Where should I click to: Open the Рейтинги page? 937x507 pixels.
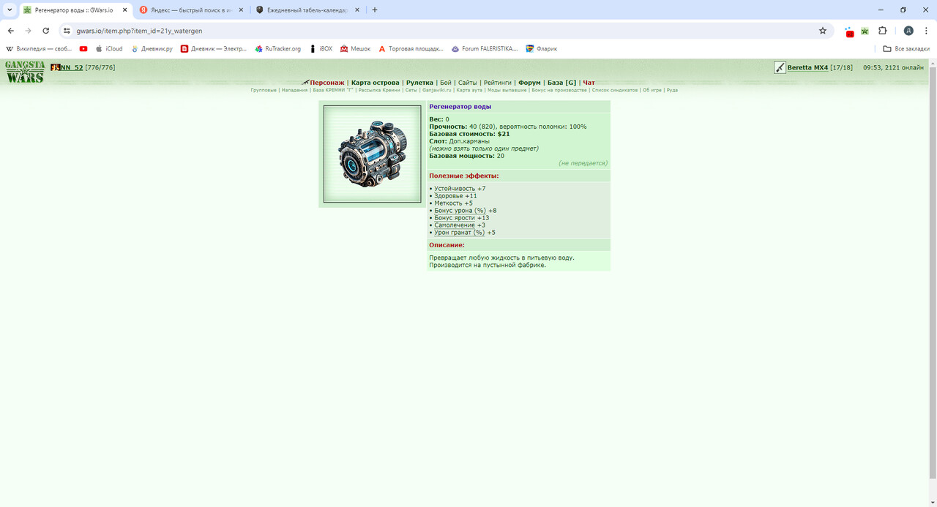pyautogui.click(x=498, y=83)
